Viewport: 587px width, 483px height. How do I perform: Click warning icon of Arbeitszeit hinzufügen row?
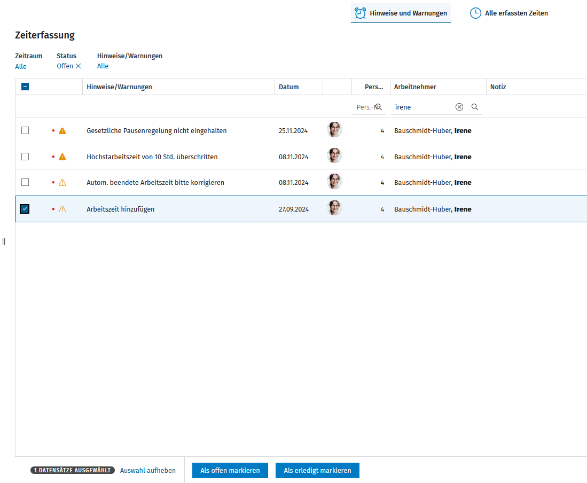pyautogui.click(x=62, y=209)
